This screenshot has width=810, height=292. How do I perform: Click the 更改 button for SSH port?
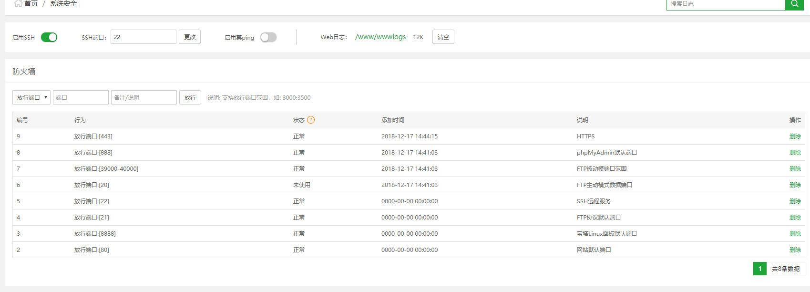[190, 37]
